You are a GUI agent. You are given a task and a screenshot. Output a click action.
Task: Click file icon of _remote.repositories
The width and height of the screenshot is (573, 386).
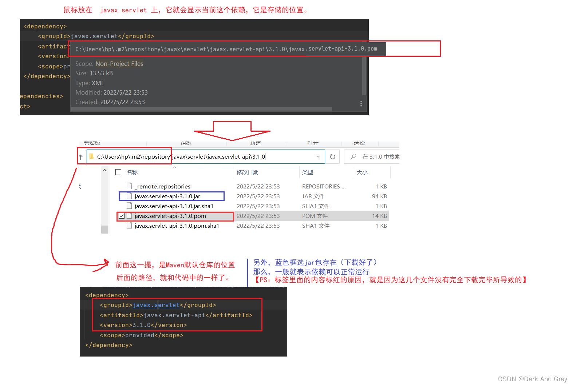[x=129, y=186]
